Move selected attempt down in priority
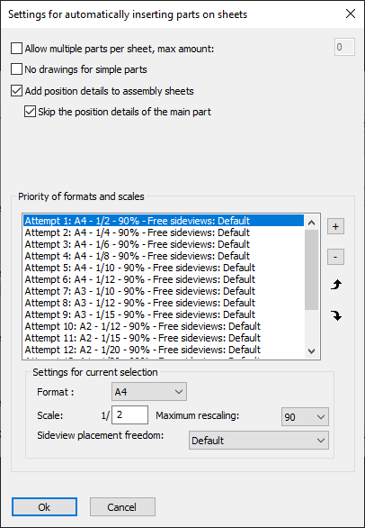The height and width of the screenshot is (528, 365). [335, 316]
